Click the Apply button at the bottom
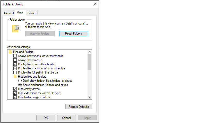Screen dimensions: 198x123 [87, 118]
